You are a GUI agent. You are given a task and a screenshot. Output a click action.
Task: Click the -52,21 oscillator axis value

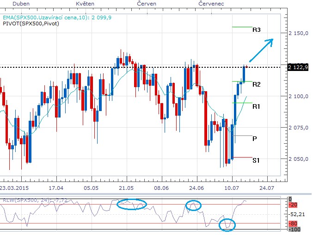pyautogui.click(x=297, y=214)
